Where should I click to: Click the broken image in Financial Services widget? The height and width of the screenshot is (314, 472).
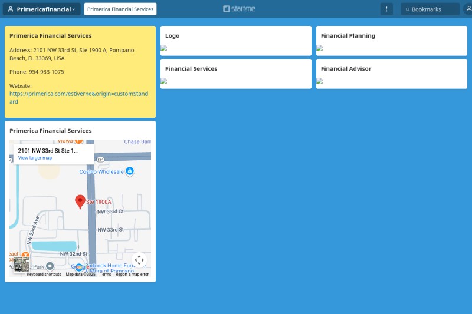(x=164, y=81)
